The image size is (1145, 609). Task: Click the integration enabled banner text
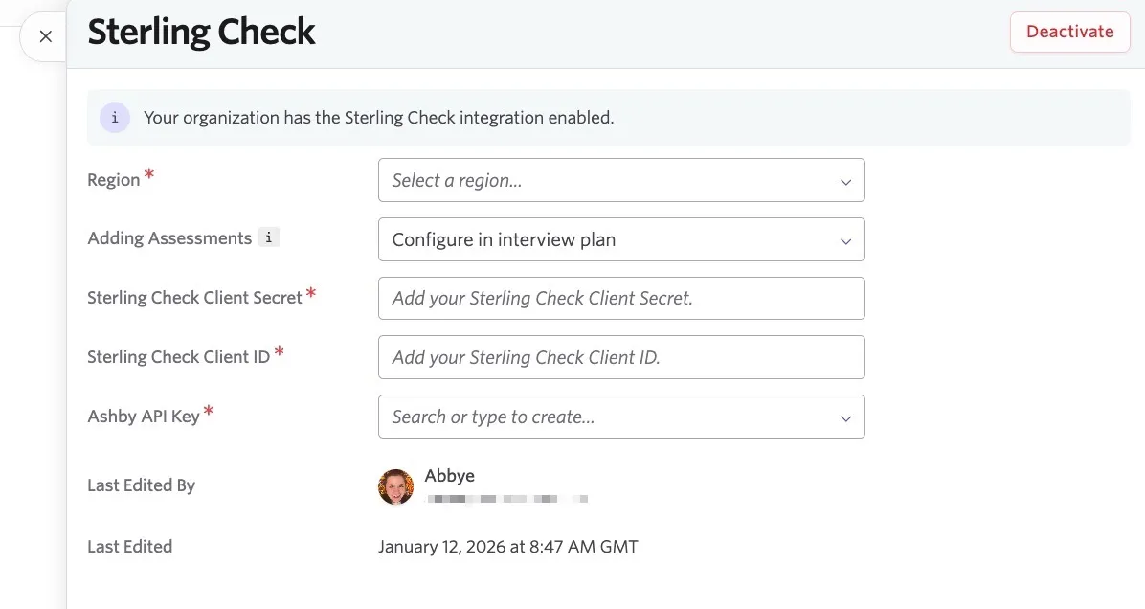[x=378, y=118]
